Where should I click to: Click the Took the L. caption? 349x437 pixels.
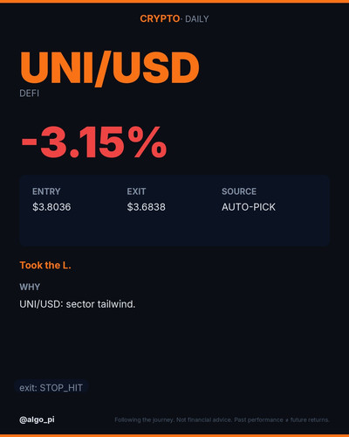pyautogui.click(x=45, y=266)
